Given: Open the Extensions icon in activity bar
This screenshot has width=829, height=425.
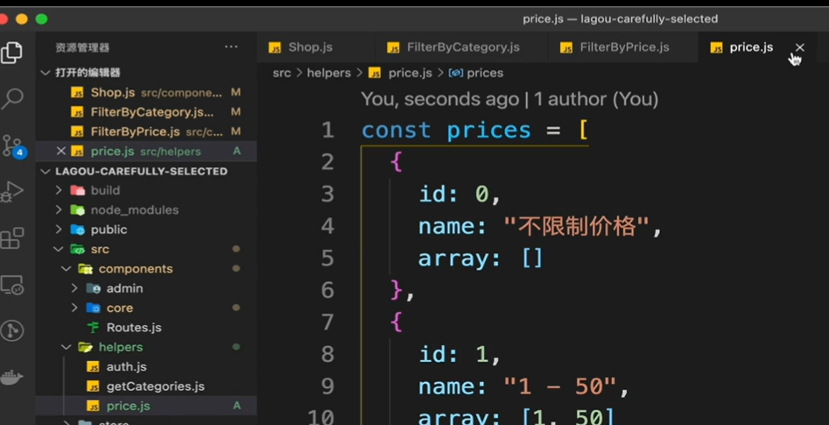Looking at the screenshot, I should click(11, 238).
